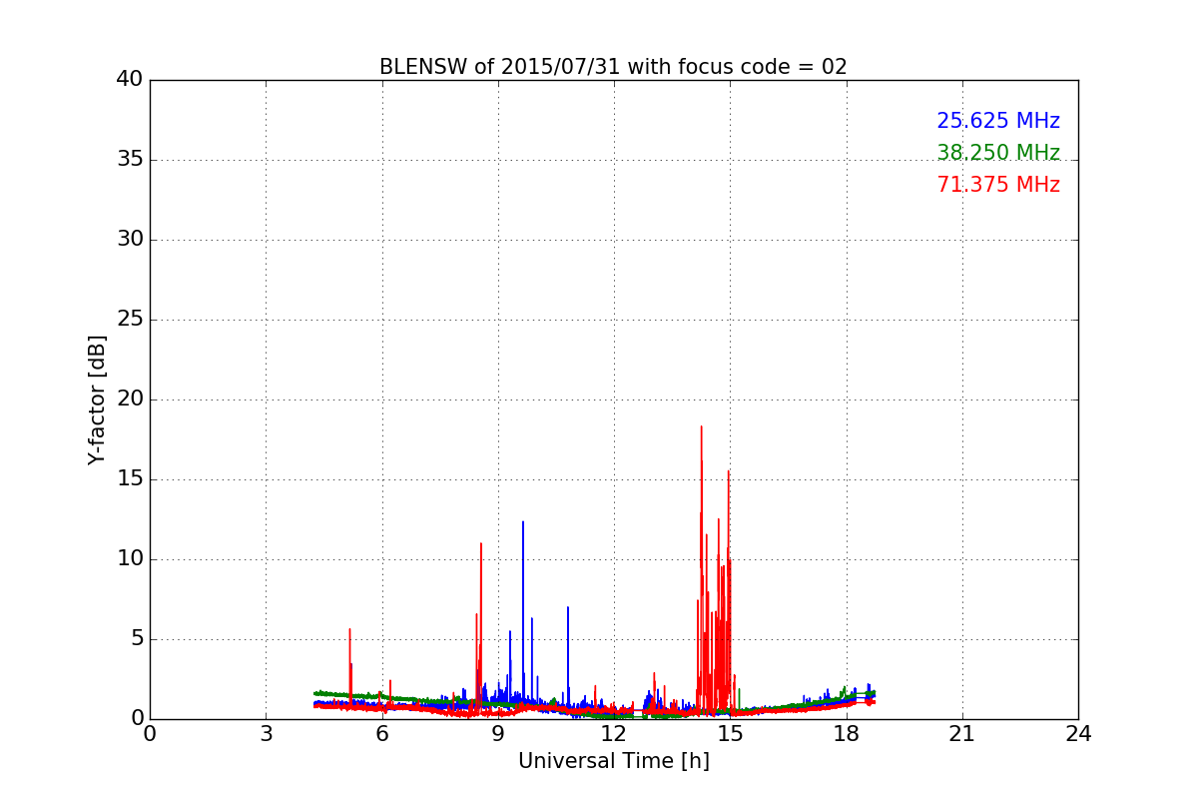Click the x-axis tick label '9'
Screen dimensions: 1198x799
(498, 734)
